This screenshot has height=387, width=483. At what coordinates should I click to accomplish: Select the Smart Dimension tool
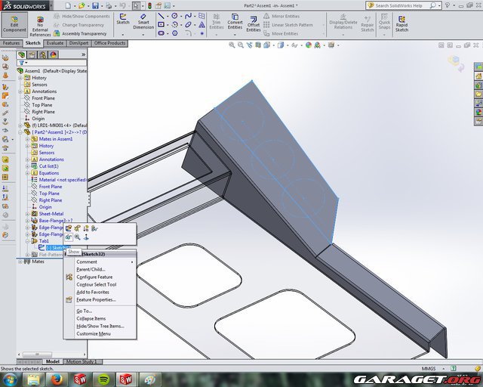[143, 23]
